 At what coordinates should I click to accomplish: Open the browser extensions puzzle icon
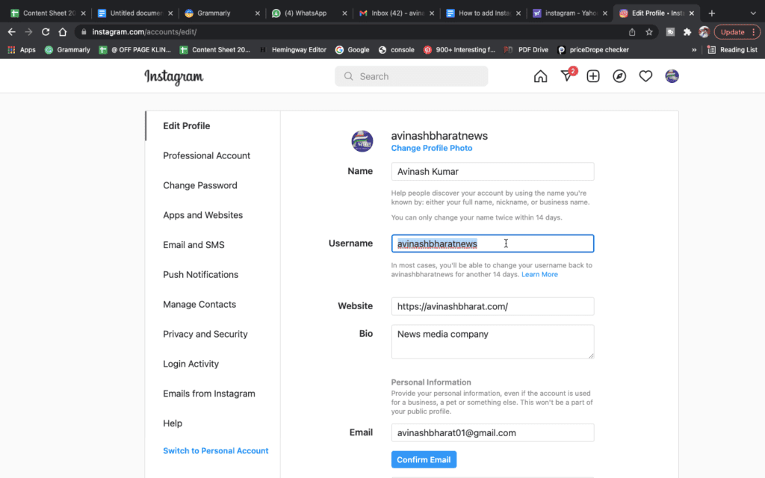tap(687, 31)
